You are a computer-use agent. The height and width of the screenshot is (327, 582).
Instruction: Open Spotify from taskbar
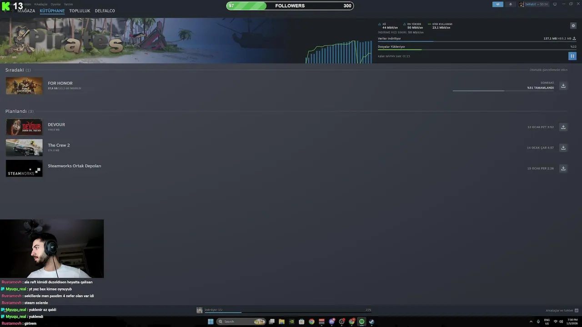361,322
